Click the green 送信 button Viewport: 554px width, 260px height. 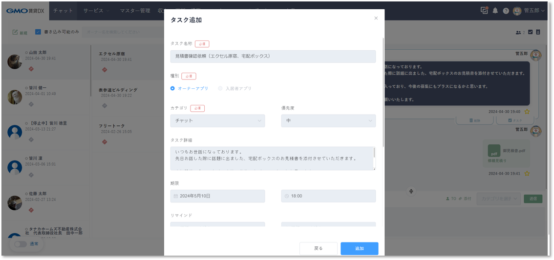(x=533, y=199)
